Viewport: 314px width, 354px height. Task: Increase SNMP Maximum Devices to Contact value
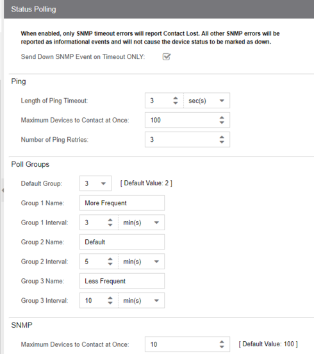pos(222,342)
